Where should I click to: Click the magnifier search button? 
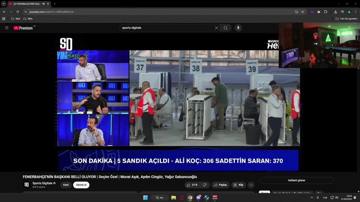point(226,28)
